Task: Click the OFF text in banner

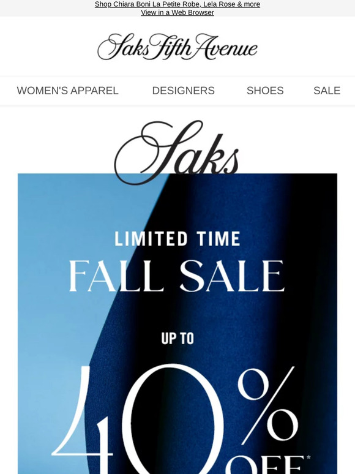Action: [265, 465]
